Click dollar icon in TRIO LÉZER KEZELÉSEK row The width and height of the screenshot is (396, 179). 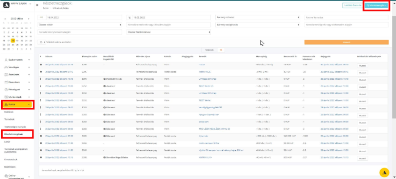tap(41, 129)
